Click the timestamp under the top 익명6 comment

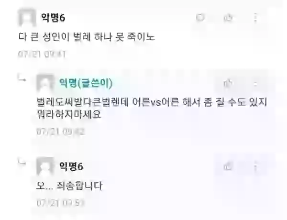click(42, 54)
